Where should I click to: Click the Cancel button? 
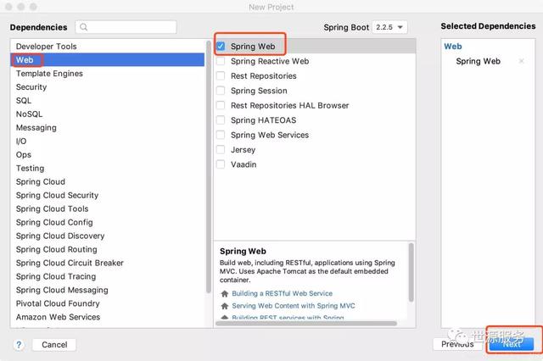click(x=54, y=345)
